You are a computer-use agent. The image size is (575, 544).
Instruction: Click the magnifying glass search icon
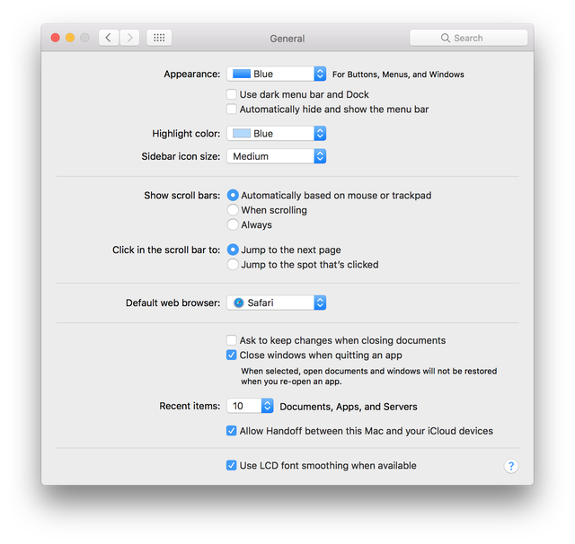446,39
